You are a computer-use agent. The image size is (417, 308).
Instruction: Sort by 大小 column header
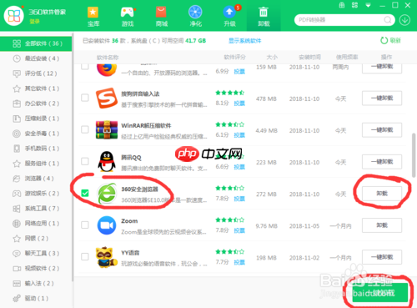pyautogui.click(x=272, y=58)
